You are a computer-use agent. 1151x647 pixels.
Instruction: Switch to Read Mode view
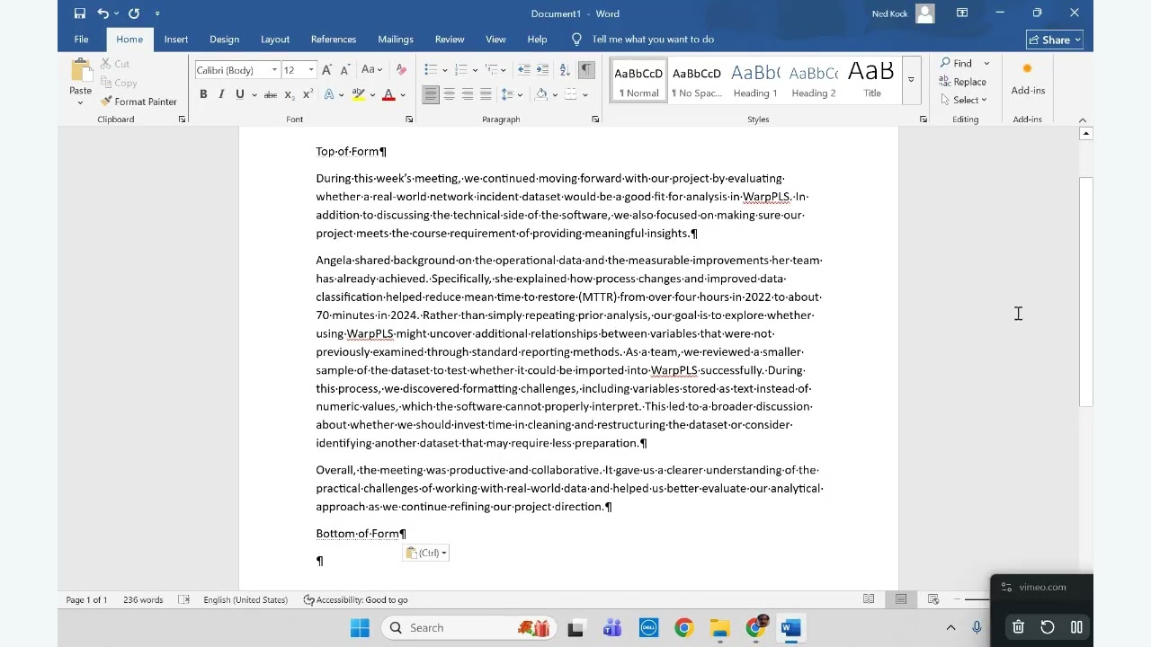[869, 599]
